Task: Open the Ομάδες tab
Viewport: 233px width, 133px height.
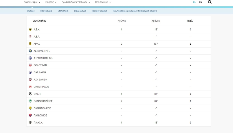Action: click(x=31, y=11)
